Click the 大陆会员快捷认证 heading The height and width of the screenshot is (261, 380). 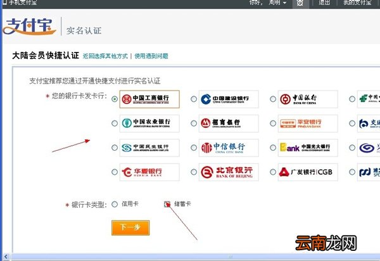tap(46, 56)
